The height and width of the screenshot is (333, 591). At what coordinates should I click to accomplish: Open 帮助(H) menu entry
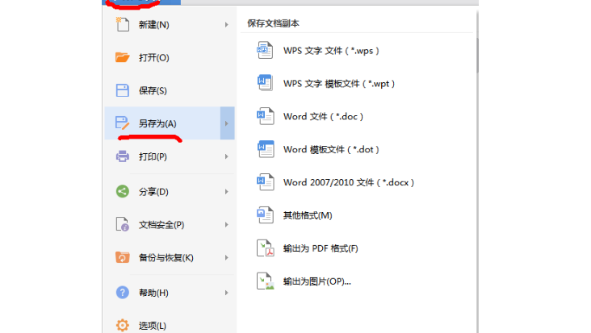coord(170,293)
